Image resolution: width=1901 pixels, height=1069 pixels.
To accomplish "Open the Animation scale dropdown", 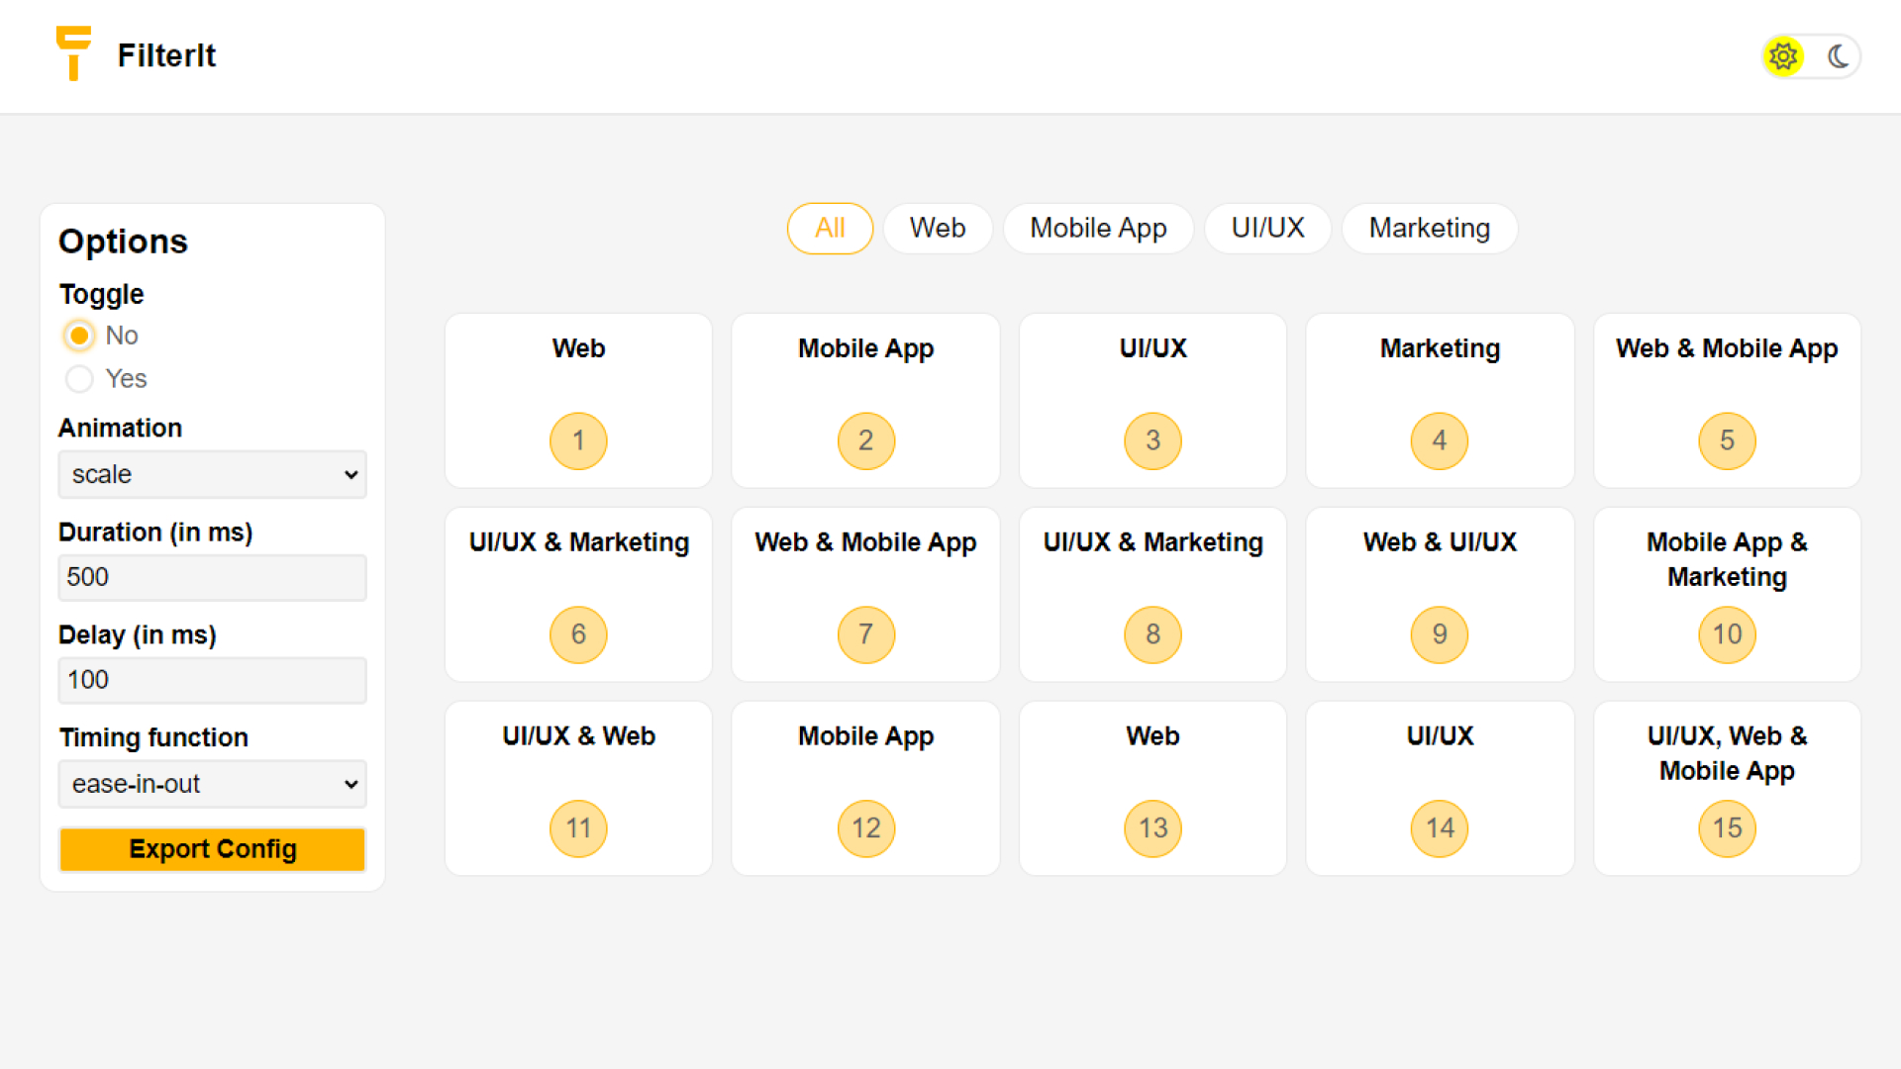I will point(212,474).
